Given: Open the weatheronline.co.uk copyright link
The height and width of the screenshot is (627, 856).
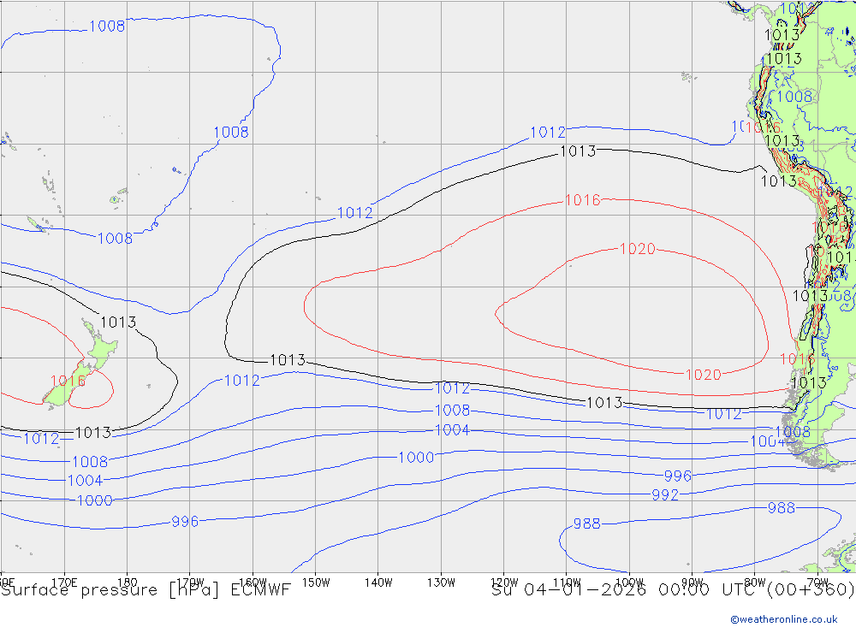Looking at the screenshot, I should [x=783, y=619].
